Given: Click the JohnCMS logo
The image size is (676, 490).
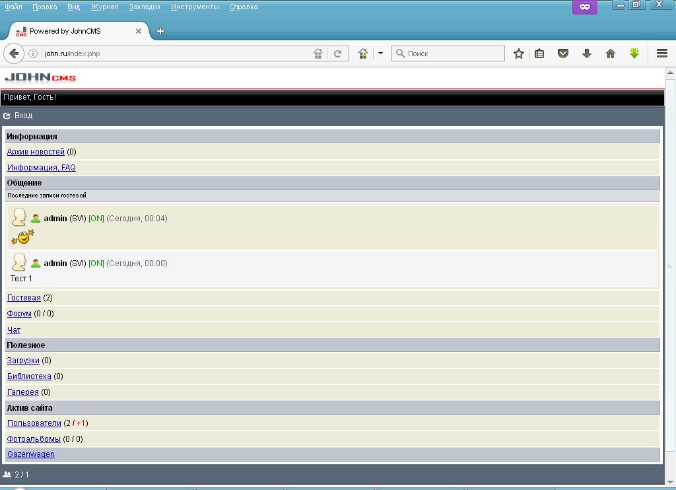Looking at the screenshot, I should [x=40, y=78].
